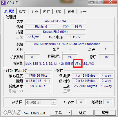The height and width of the screenshot is (117, 118).
Task: Click the L2 2 x 2048 KBytes value
Action: (x=86, y=86)
